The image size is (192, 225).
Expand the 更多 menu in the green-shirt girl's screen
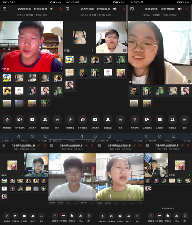(x=137, y=216)
